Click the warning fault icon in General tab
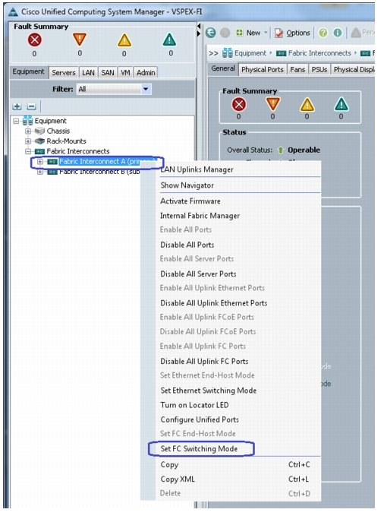This screenshot has height=522, width=384. pyautogui.click(x=342, y=105)
